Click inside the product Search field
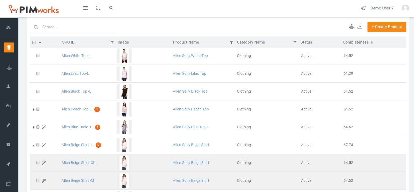This screenshot has height=192, width=414. pyautogui.click(x=79, y=27)
